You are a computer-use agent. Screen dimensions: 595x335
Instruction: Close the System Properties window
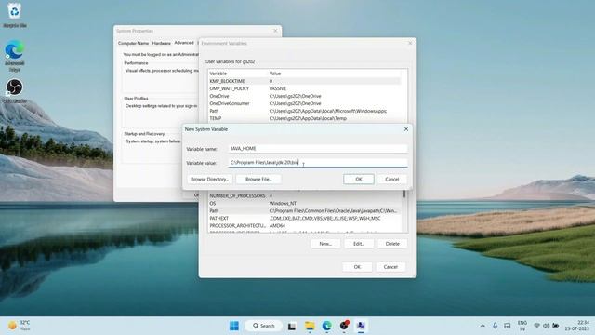pyautogui.click(x=275, y=31)
